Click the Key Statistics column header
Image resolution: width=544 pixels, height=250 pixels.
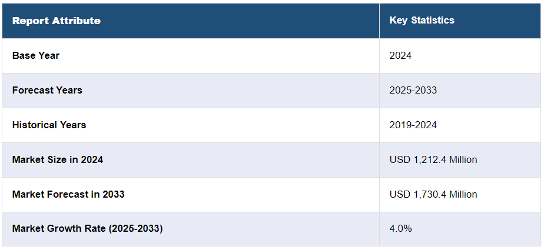coord(422,20)
